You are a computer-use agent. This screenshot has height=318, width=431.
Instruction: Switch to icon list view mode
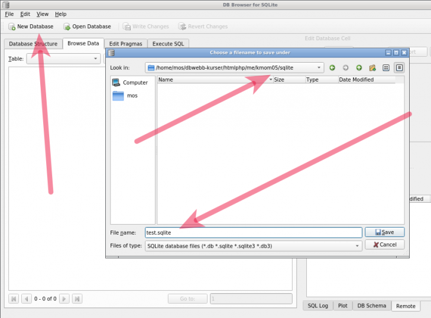coord(386,67)
